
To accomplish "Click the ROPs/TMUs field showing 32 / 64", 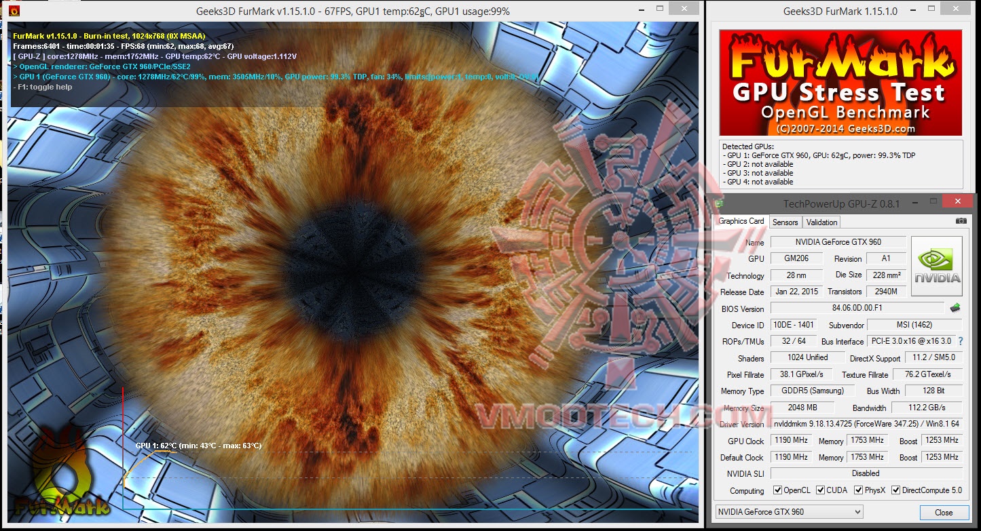I will point(794,341).
